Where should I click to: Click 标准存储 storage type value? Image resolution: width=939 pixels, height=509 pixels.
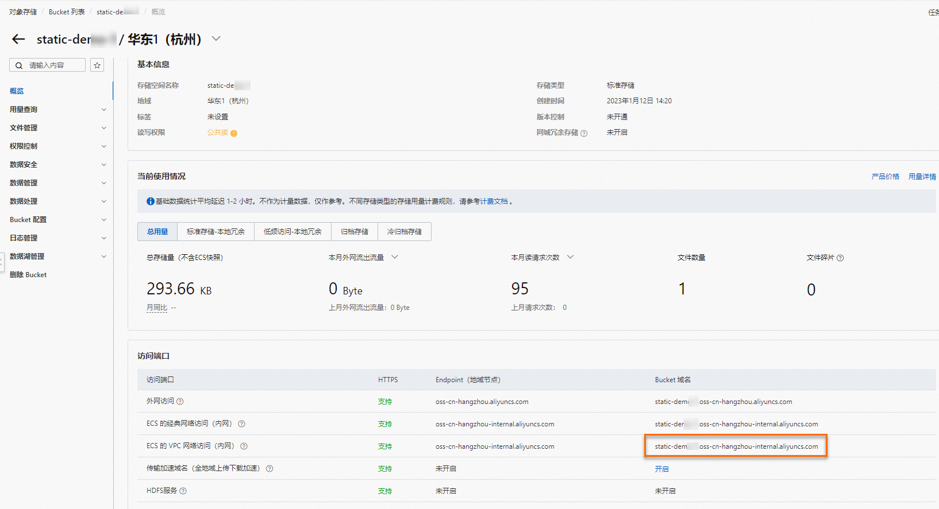tap(621, 86)
